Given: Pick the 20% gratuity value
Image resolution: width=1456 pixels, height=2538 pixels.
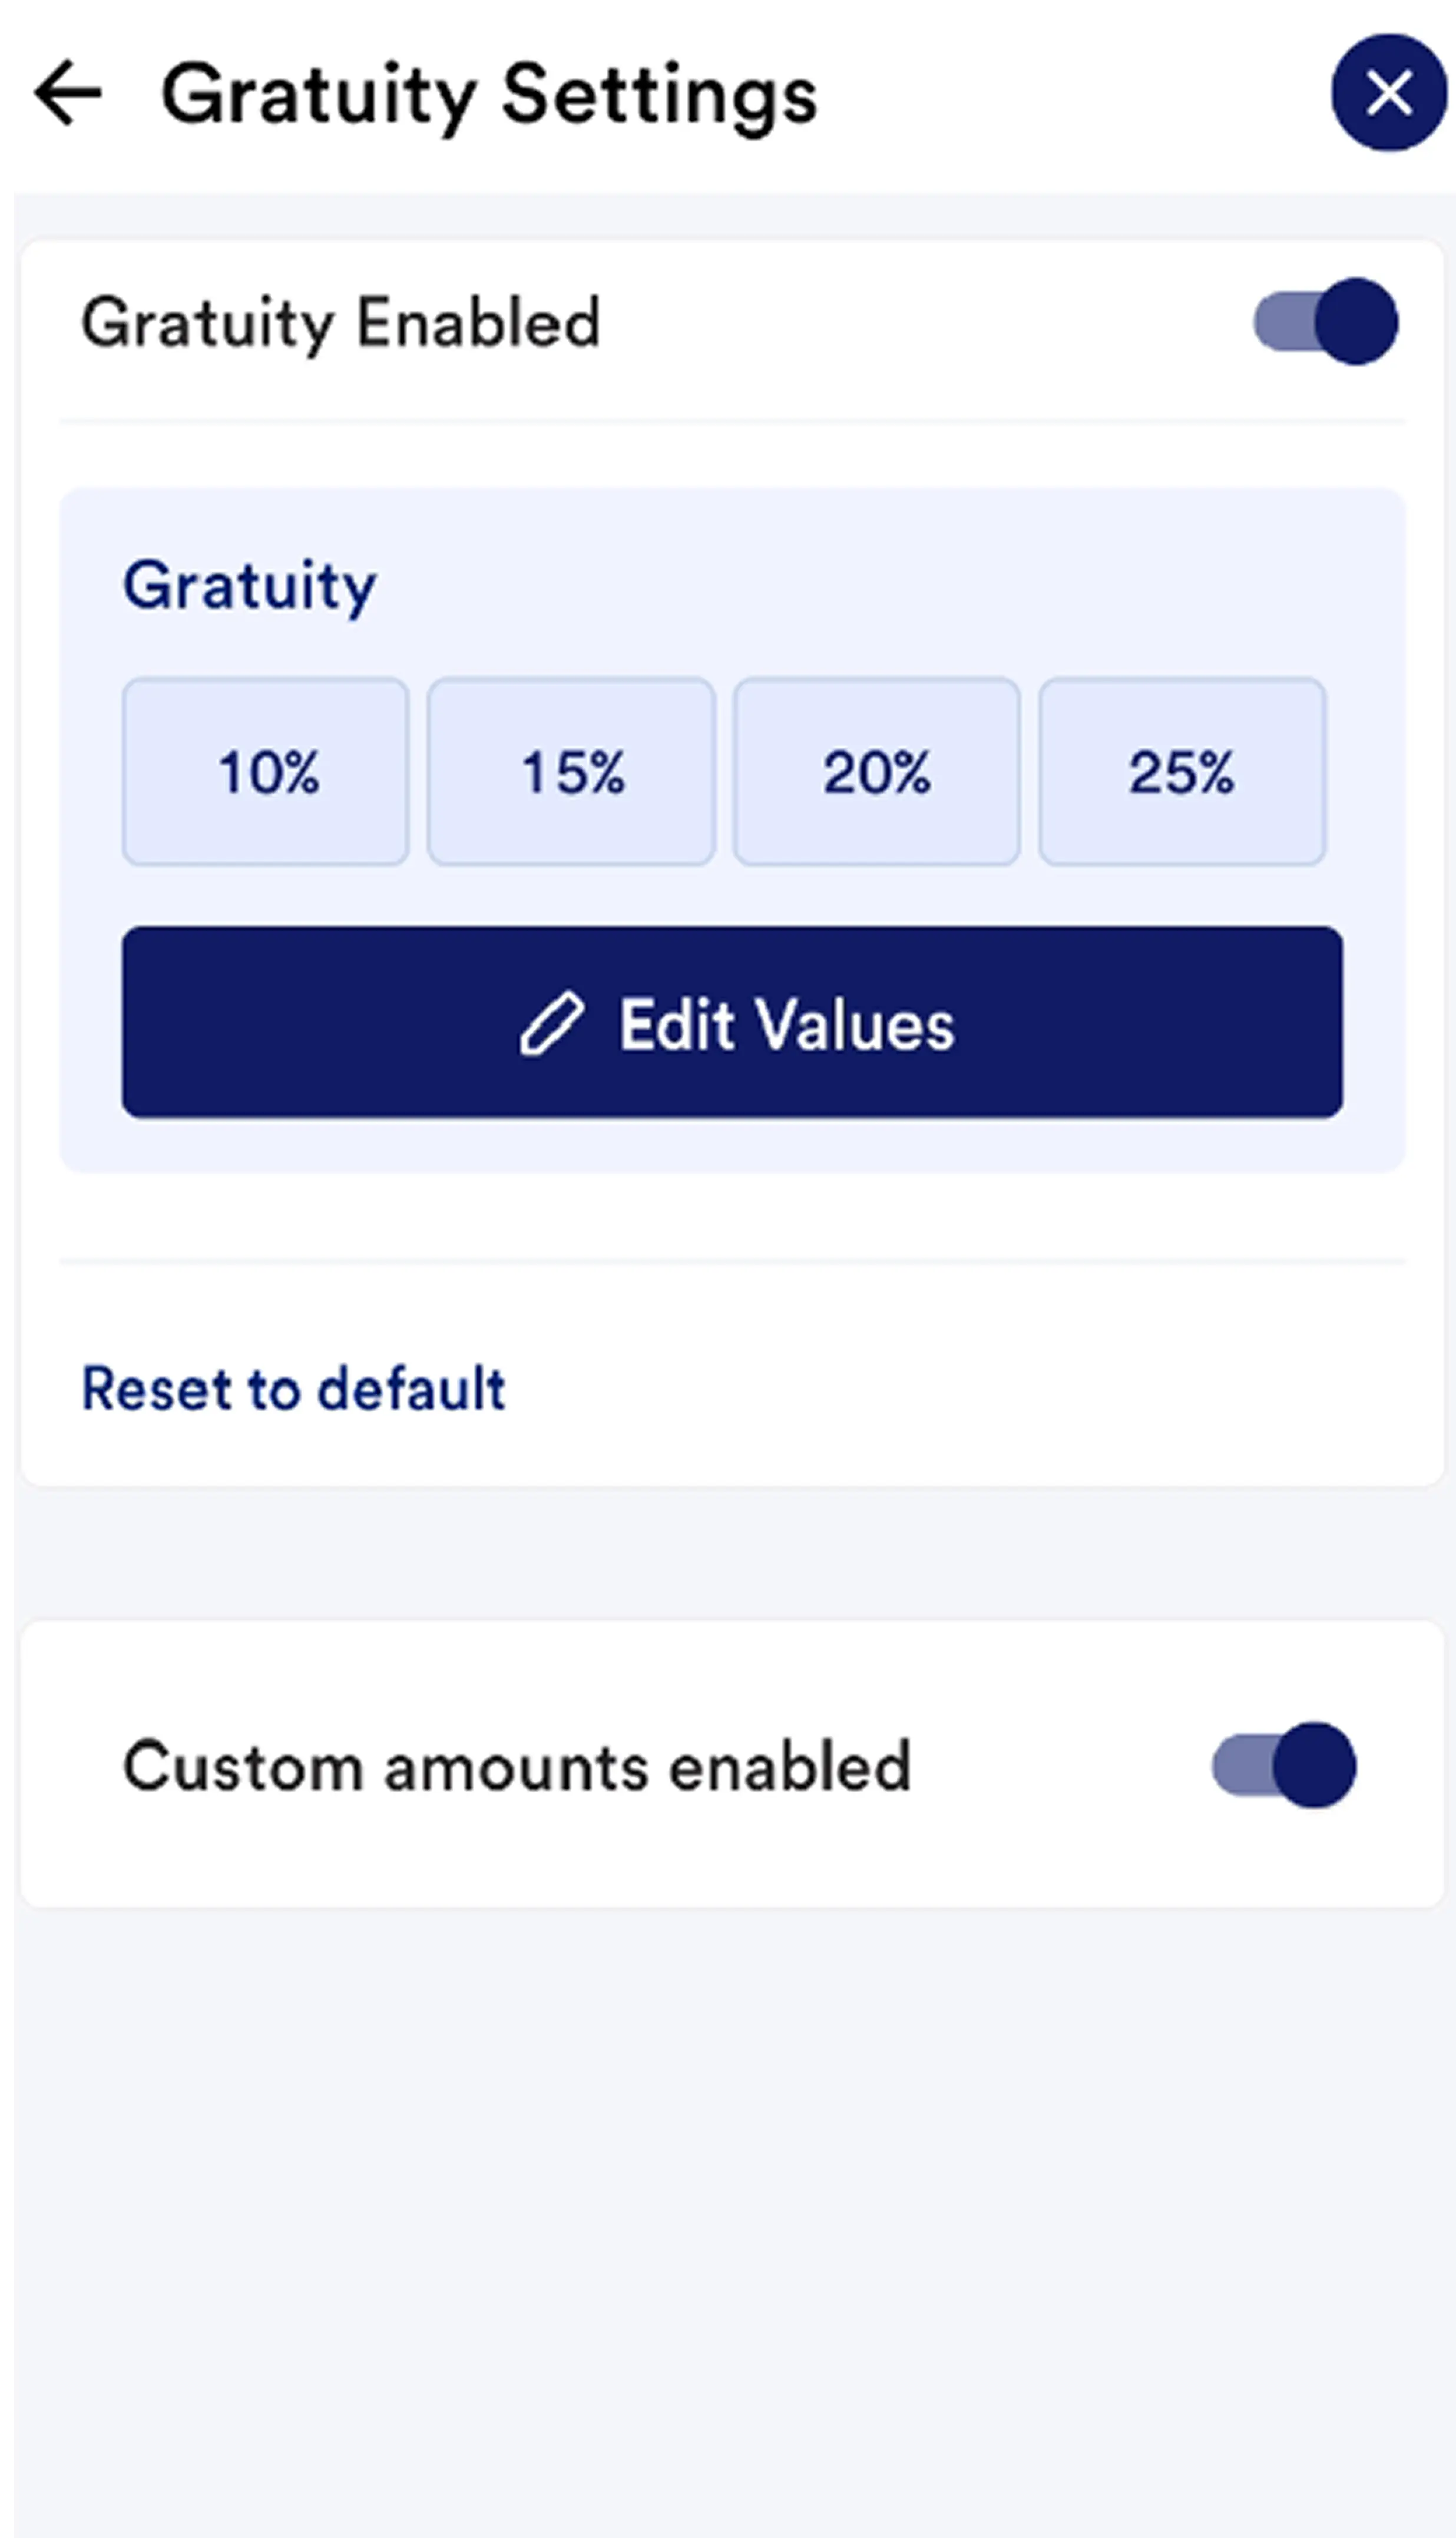Looking at the screenshot, I should [x=877, y=771].
